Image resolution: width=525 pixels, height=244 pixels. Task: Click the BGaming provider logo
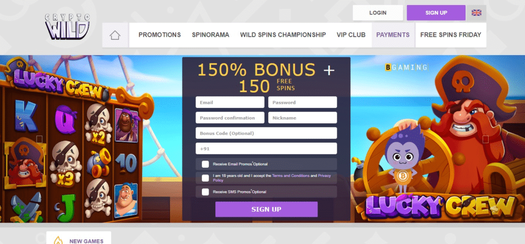click(406, 68)
